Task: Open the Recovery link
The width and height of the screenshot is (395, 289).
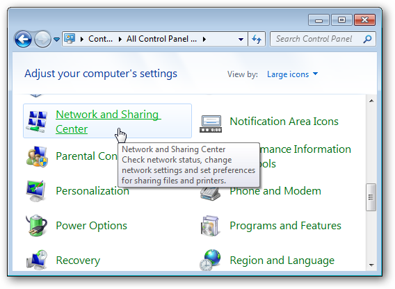Action: coord(78,261)
